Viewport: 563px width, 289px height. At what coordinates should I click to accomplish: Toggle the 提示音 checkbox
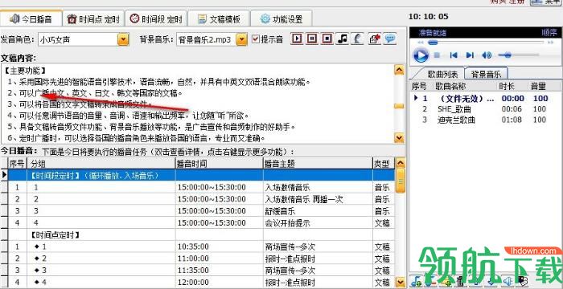click(255, 39)
